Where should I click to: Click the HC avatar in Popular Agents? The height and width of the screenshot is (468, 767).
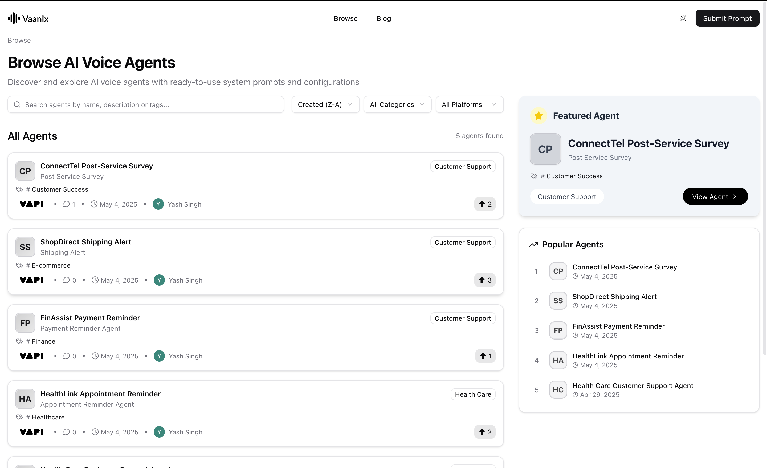558,389
